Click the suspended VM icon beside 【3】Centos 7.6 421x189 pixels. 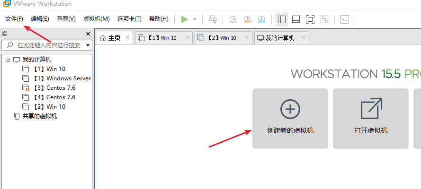tap(26, 88)
